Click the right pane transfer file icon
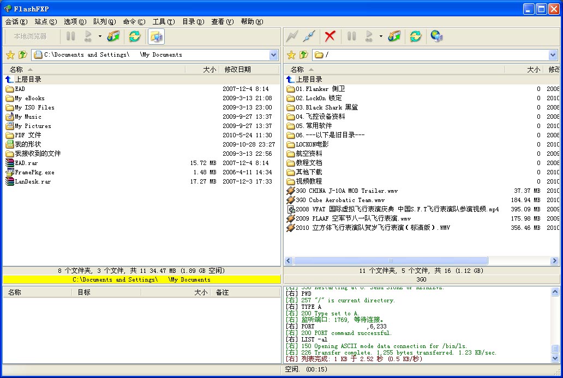Screen dimensions: 563x378 (x=394, y=36)
